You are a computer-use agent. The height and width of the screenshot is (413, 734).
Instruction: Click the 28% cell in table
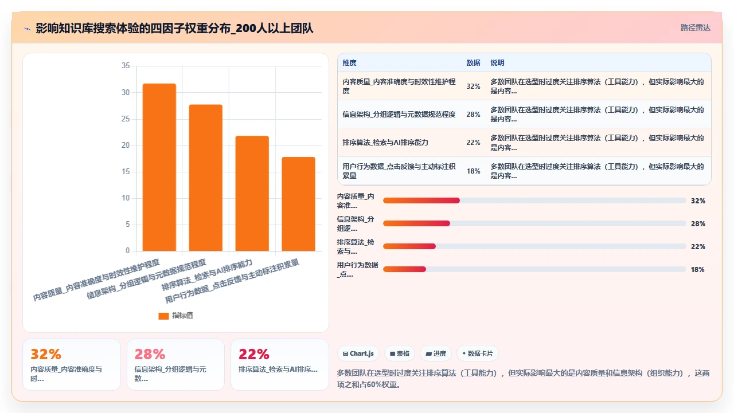pos(473,115)
